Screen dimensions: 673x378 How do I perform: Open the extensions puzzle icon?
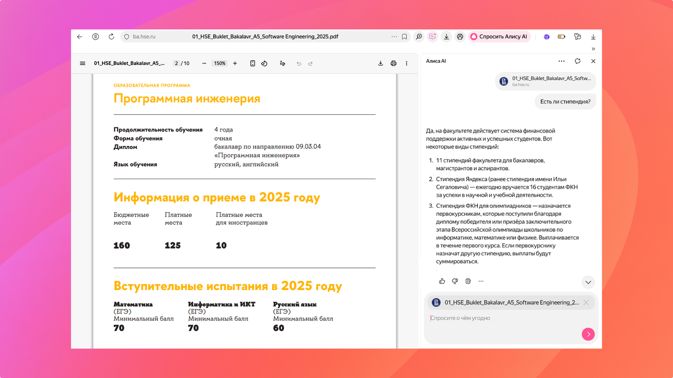click(x=577, y=37)
